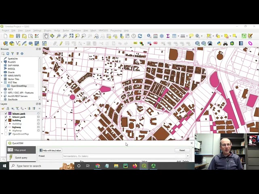Expand WFS / OGC API - Features node
The height and width of the screenshot is (194, 259).
[2, 93]
